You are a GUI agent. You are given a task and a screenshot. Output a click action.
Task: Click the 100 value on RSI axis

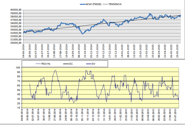coord(18,68)
